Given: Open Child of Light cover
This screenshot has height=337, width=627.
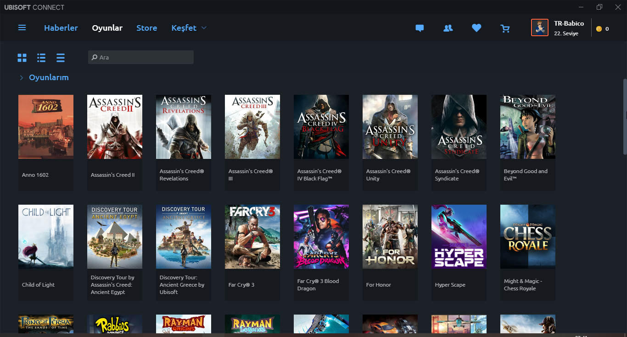Looking at the screenshot, I should 46,237.
